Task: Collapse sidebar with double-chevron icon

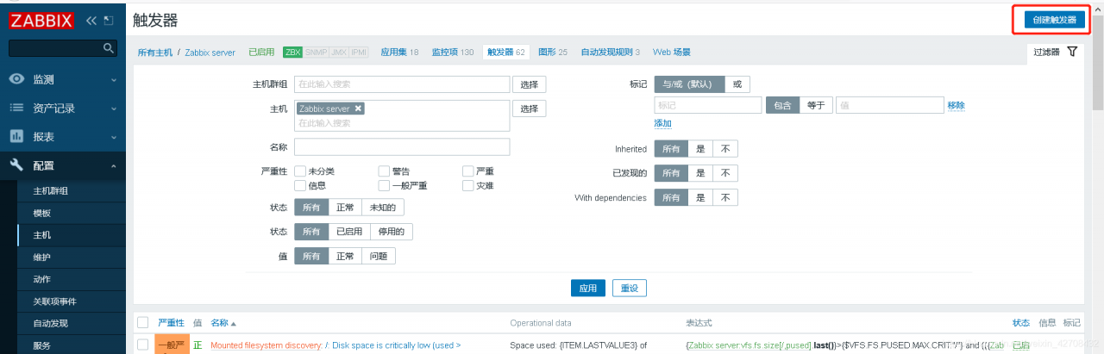Action: [91, 19]
